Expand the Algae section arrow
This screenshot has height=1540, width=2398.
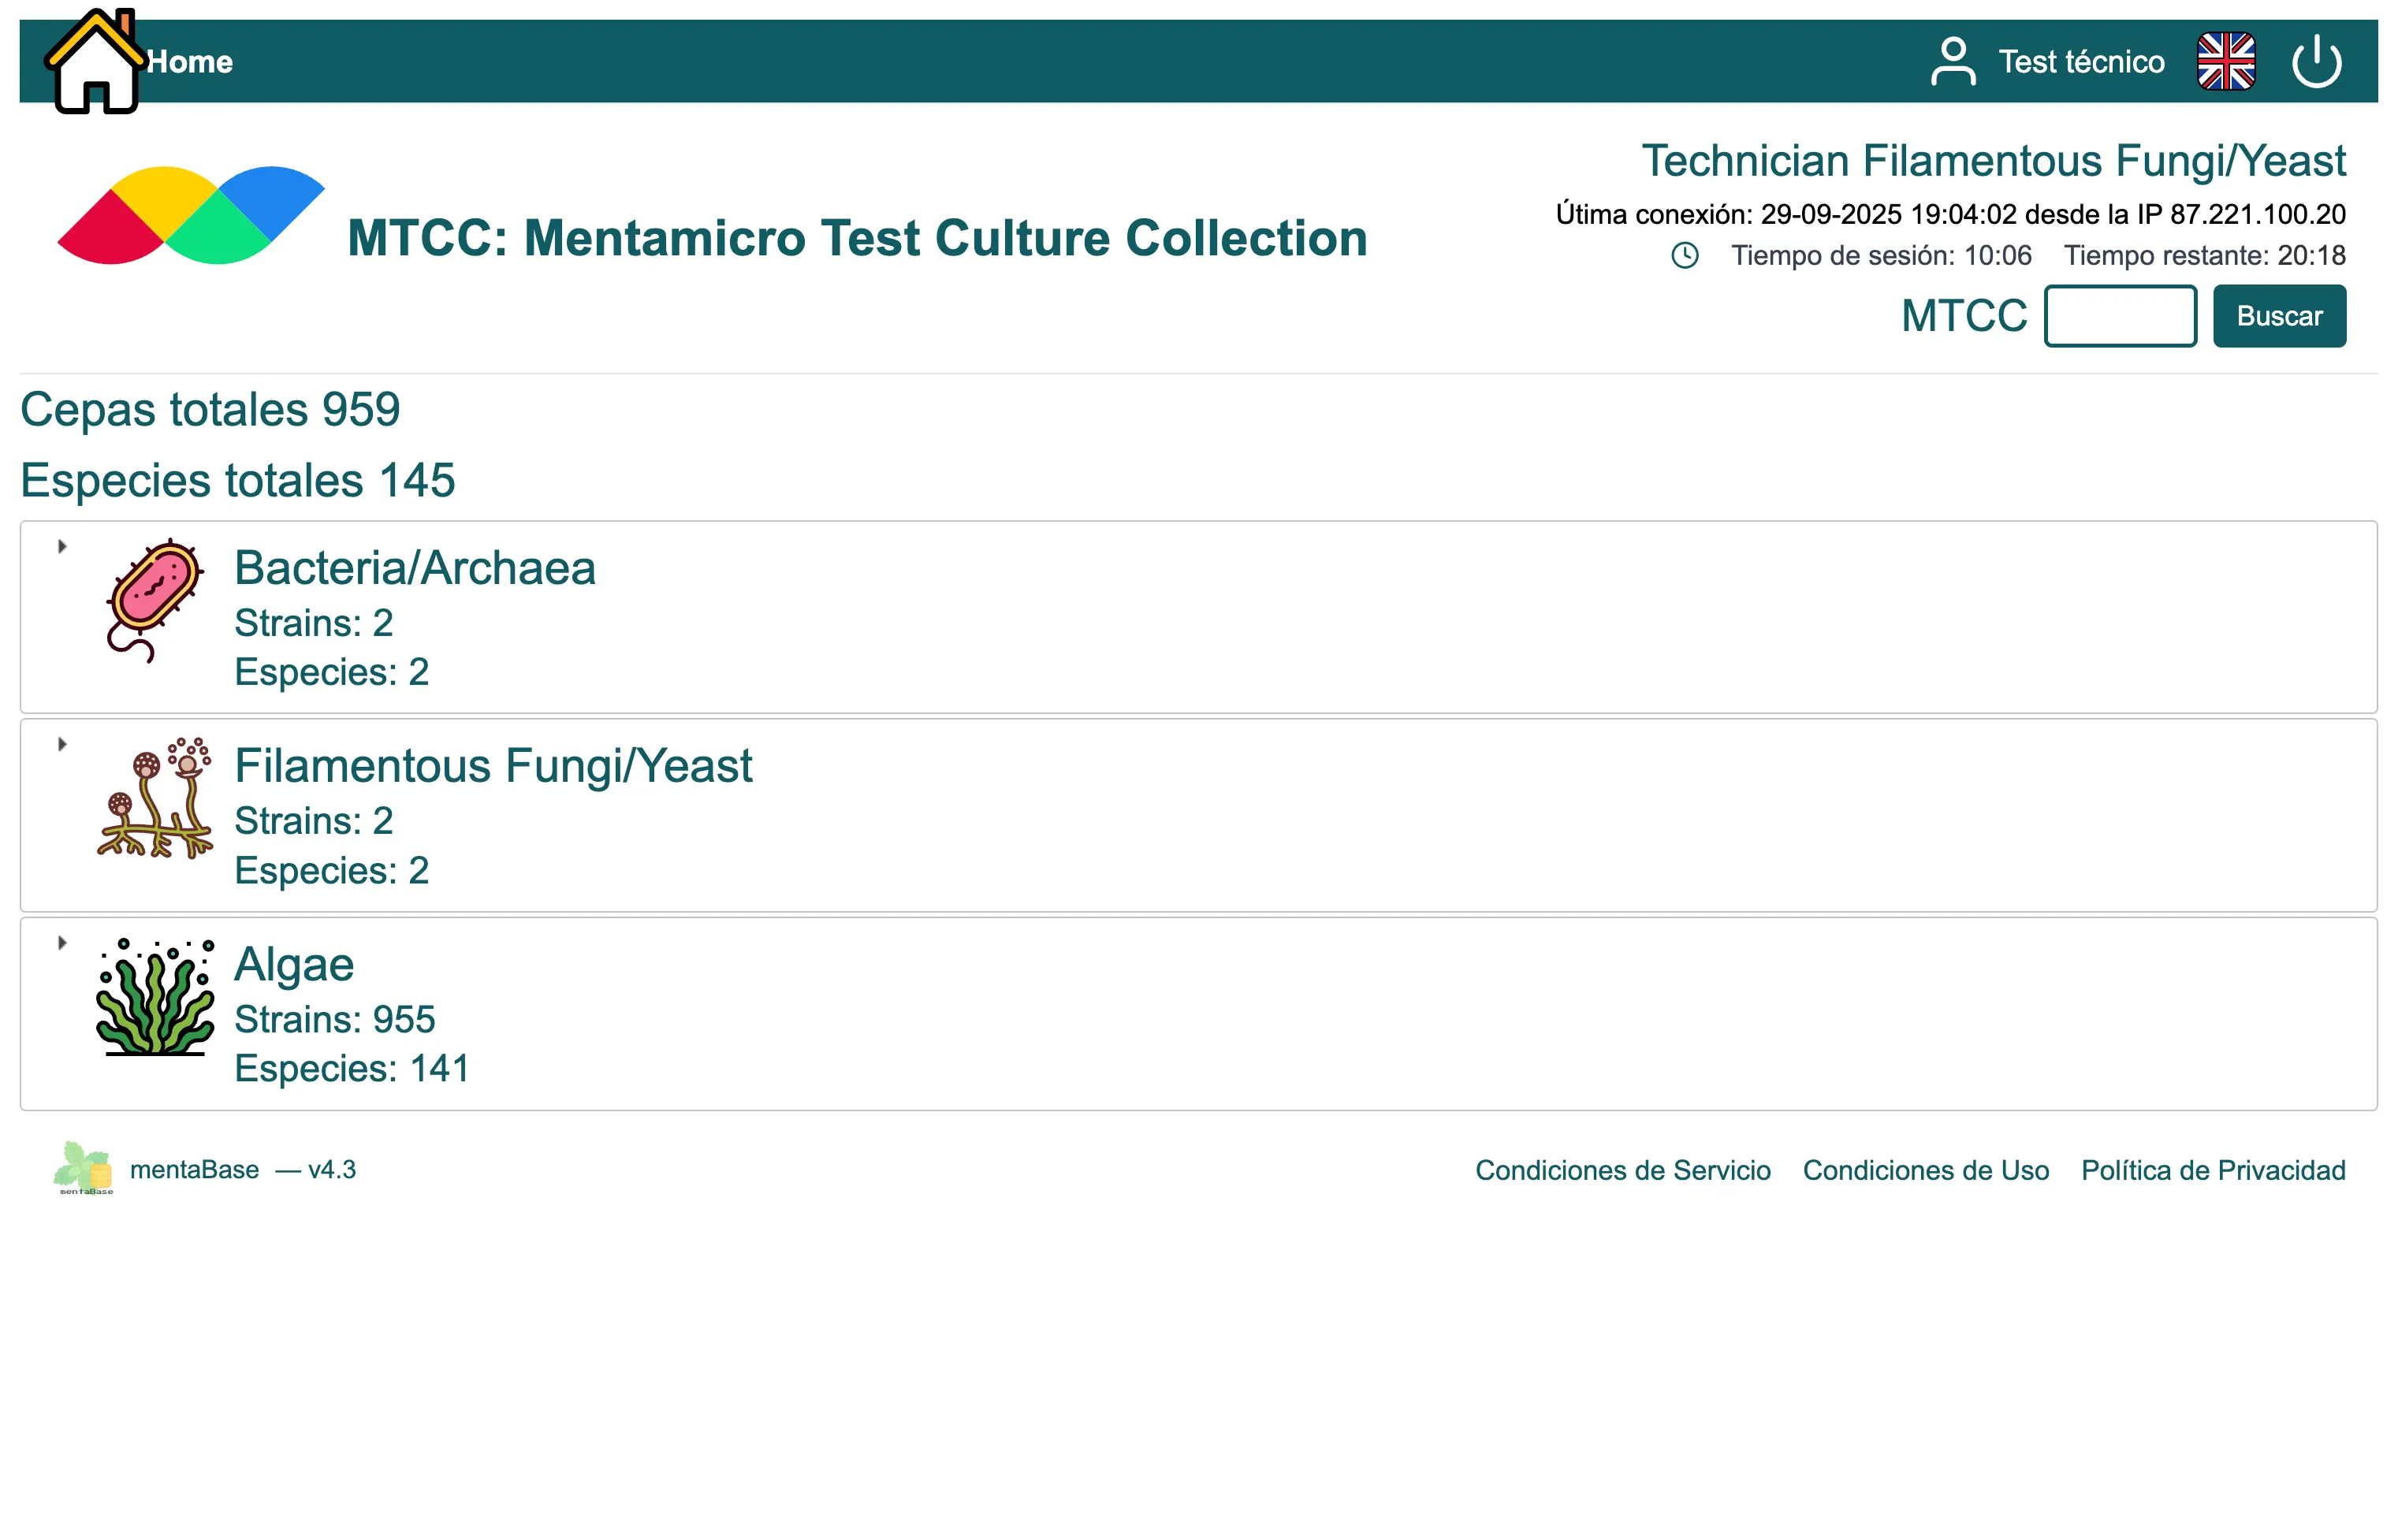click(x=62, y=943)
